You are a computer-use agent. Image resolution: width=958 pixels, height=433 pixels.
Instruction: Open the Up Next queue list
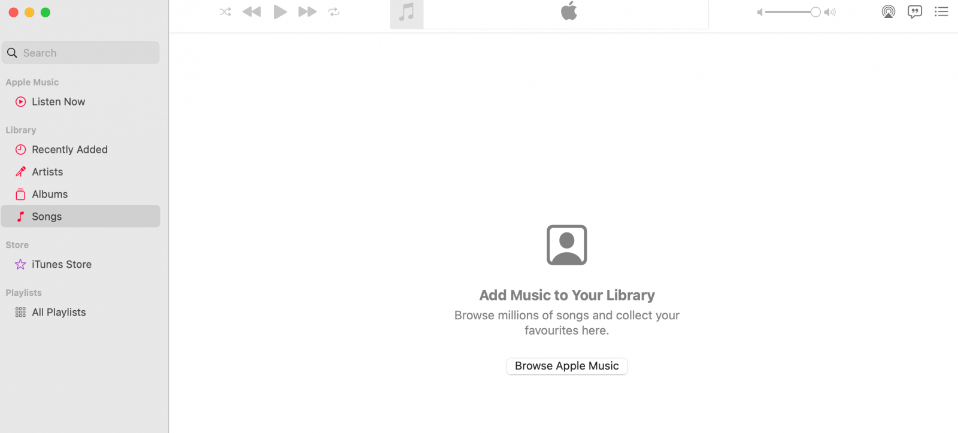coord(941,12)
